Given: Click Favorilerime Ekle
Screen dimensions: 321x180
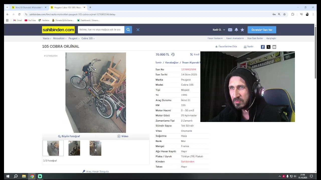Looking at the screenshot, I should pos(226,46).
